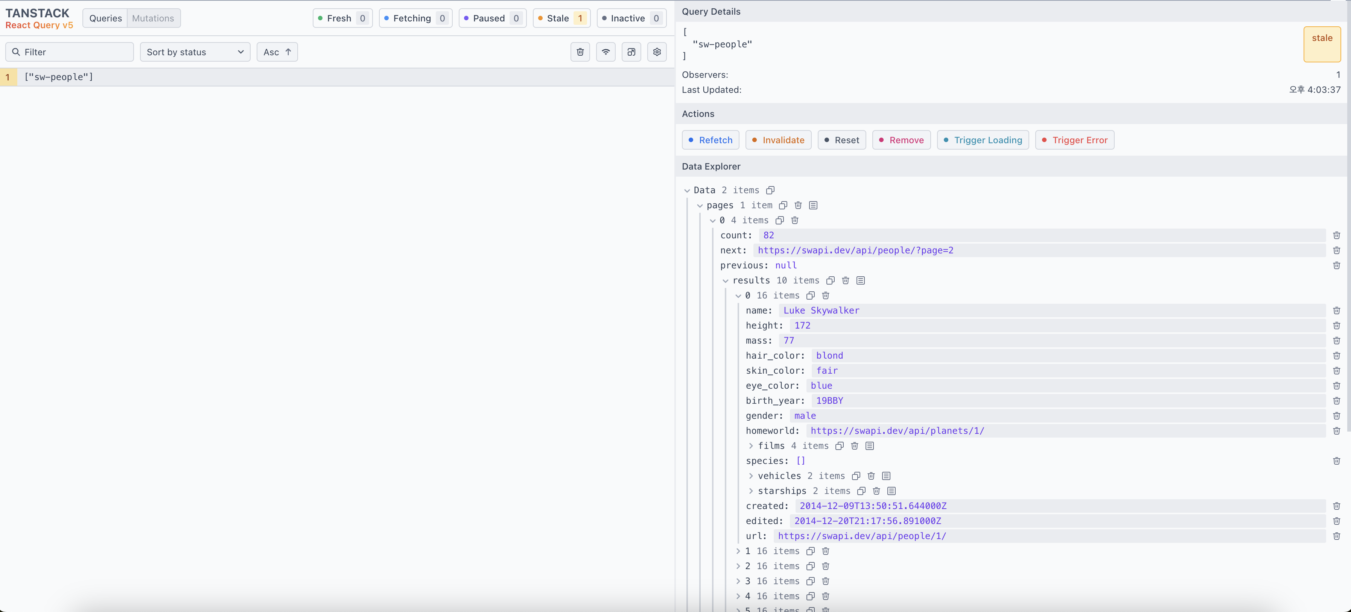Image resolution: width=1351 pixels, height=612 pixels.
Task: Collapse the results tree node
Action: (725, 281)
